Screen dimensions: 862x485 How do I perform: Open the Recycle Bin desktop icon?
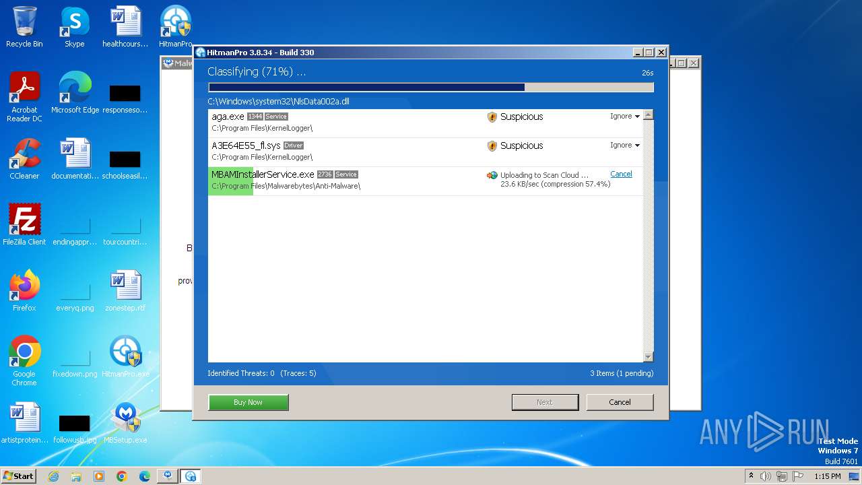(x=24, y=27)
